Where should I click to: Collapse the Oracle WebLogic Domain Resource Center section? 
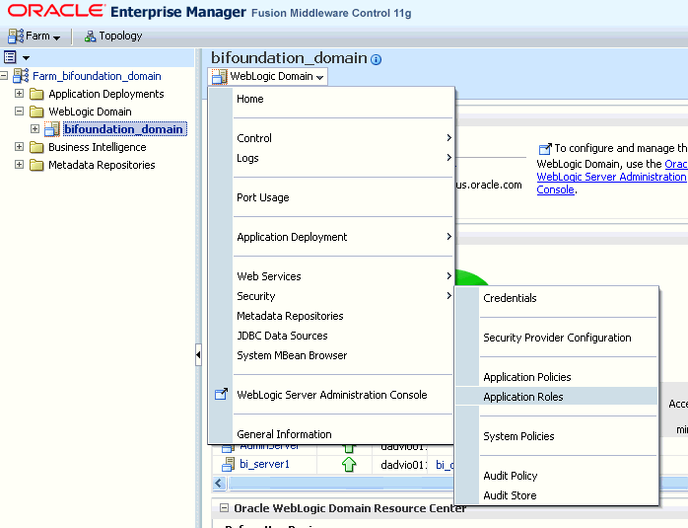pos(223,508)
